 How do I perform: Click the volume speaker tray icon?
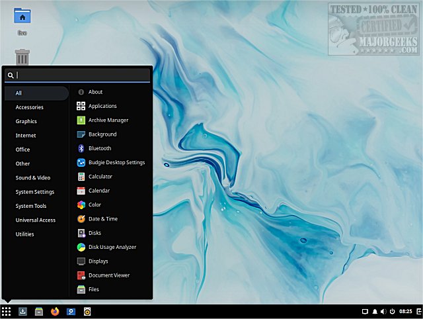[383, 312]
